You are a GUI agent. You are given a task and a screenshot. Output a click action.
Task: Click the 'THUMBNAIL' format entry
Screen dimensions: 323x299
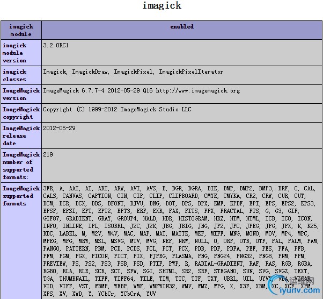point(74,279)
